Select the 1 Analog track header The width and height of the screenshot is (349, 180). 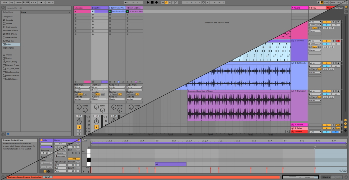pyautogui.click(x=82, y=8)
